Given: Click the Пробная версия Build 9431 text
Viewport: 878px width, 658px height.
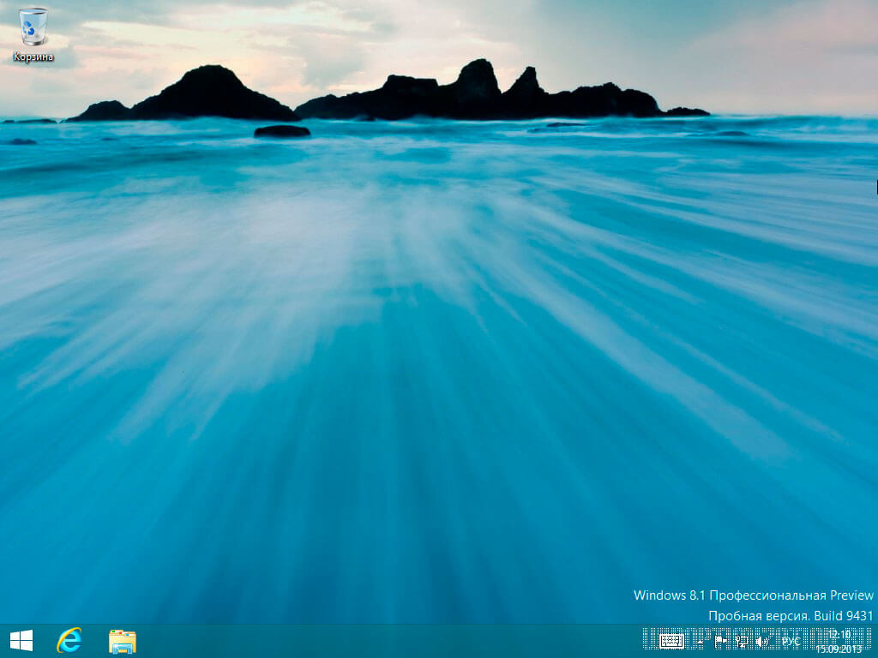Looking at the screenshot, I should [790, 615].
